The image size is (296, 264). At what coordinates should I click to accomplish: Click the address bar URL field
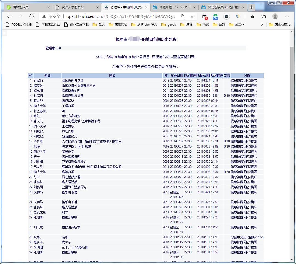tap(121, 16)
